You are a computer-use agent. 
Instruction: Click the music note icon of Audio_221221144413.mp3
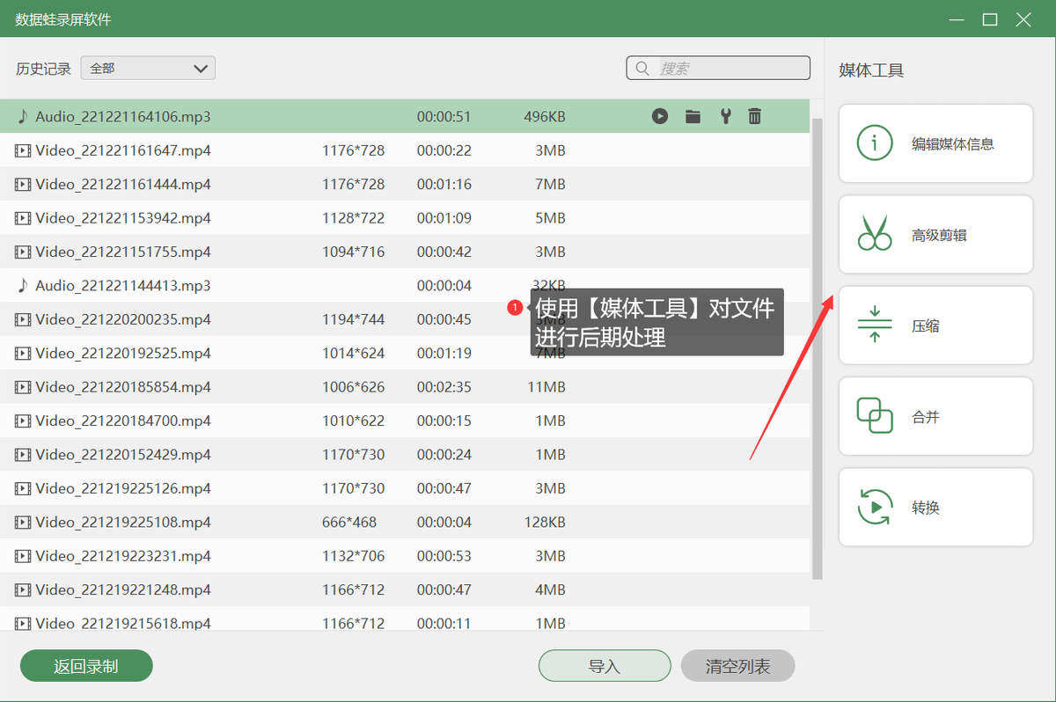(23, 285)
